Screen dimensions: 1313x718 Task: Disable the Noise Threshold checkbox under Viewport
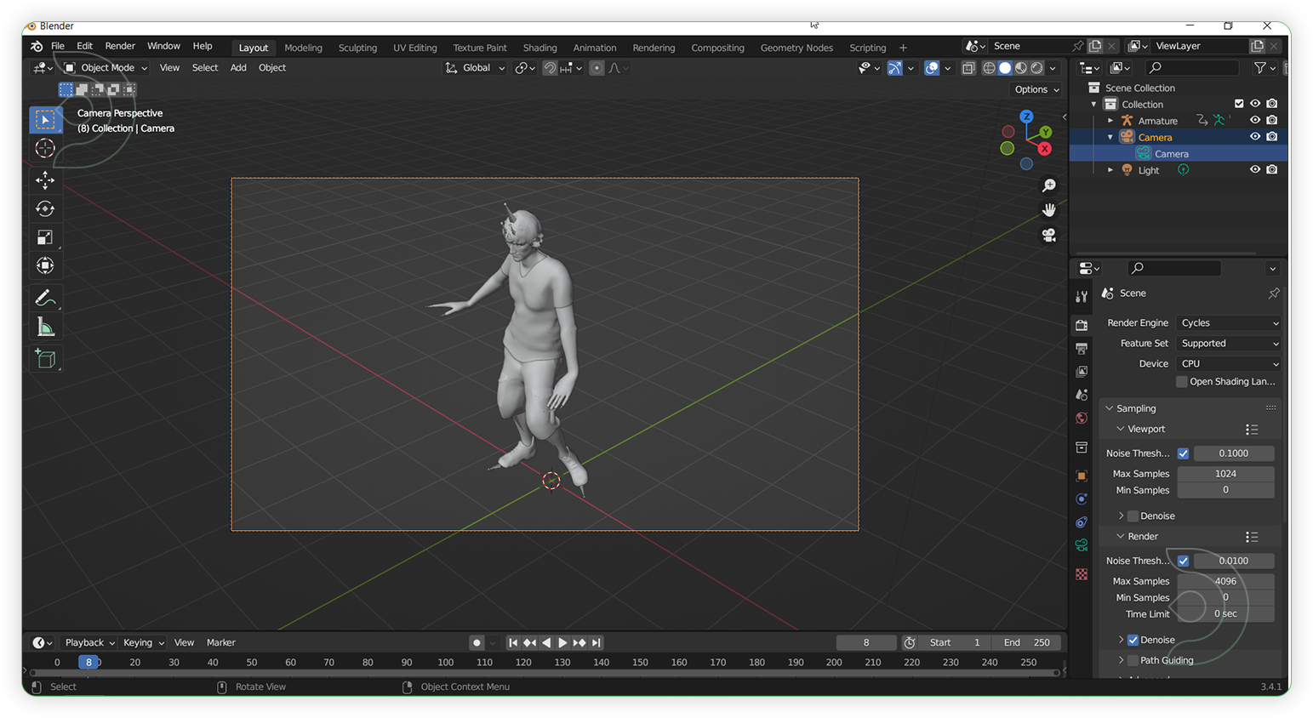(x=1183, y=453)
